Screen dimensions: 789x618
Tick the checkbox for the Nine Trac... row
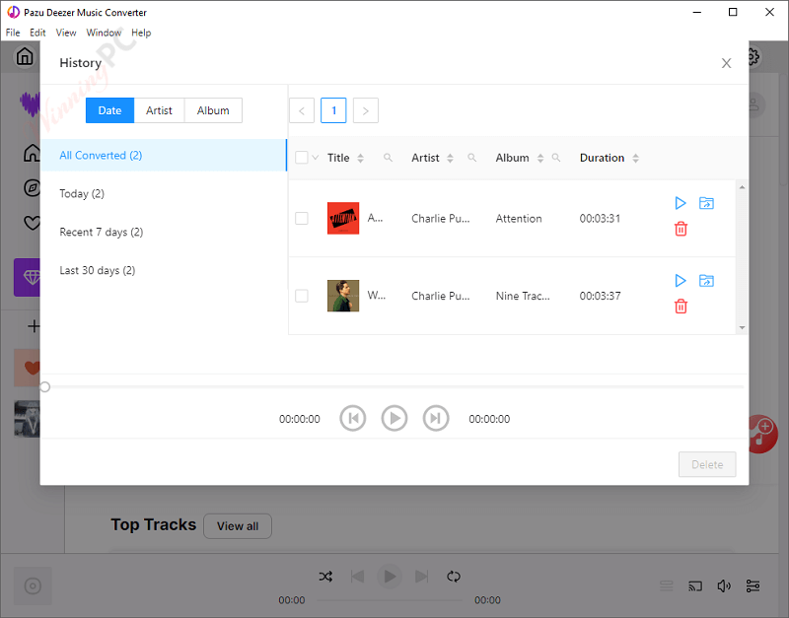(302, 296)
